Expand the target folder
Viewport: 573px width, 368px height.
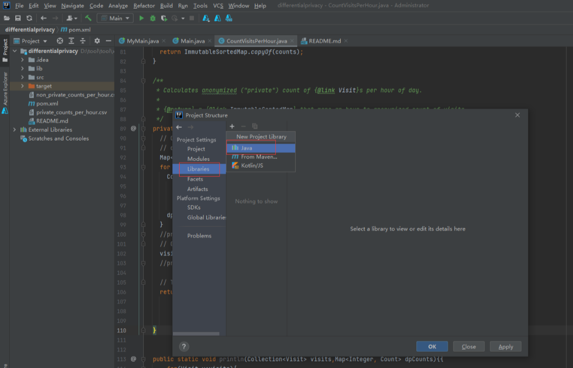pyautogui.click(x=23, y=86)
